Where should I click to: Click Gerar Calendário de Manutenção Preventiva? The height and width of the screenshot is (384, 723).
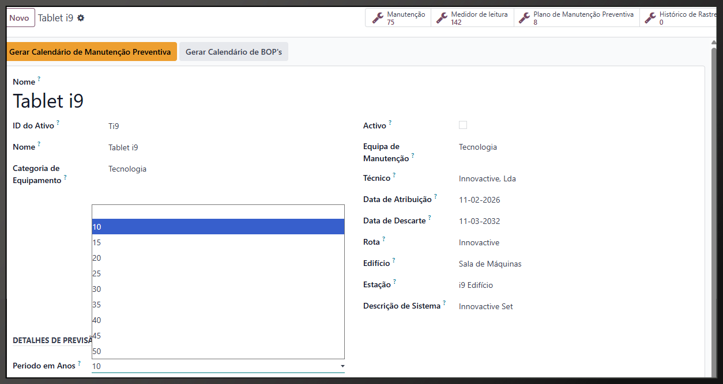click(91, 52)
